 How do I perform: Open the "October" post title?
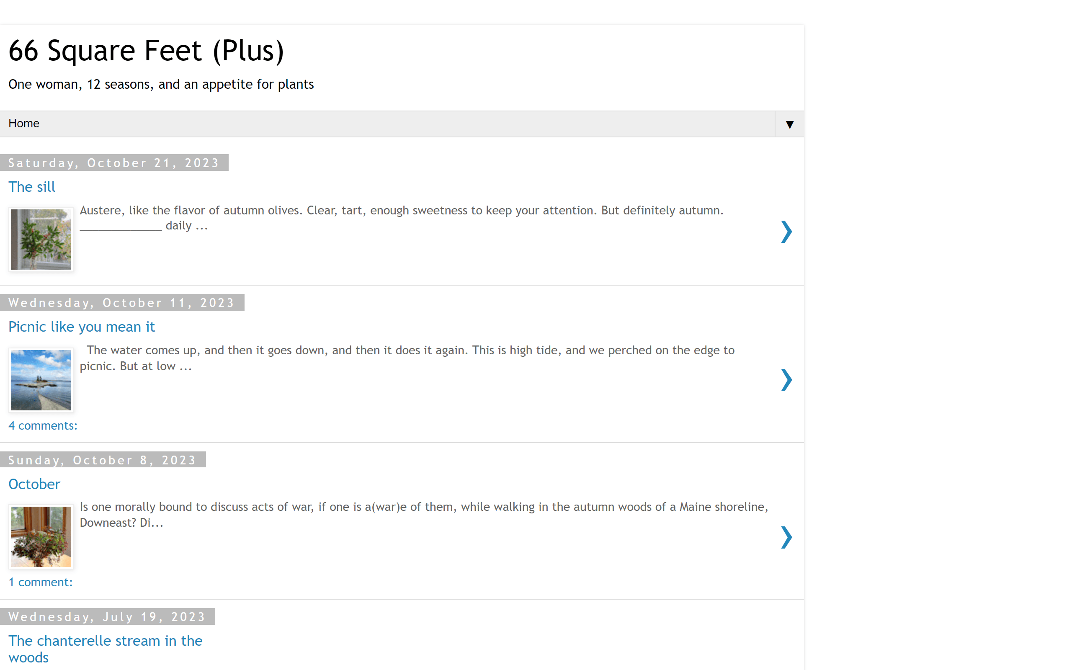(x=35, y=484)
